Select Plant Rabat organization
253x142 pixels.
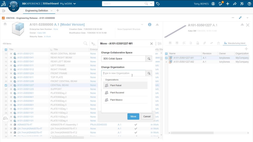(125, 85)
